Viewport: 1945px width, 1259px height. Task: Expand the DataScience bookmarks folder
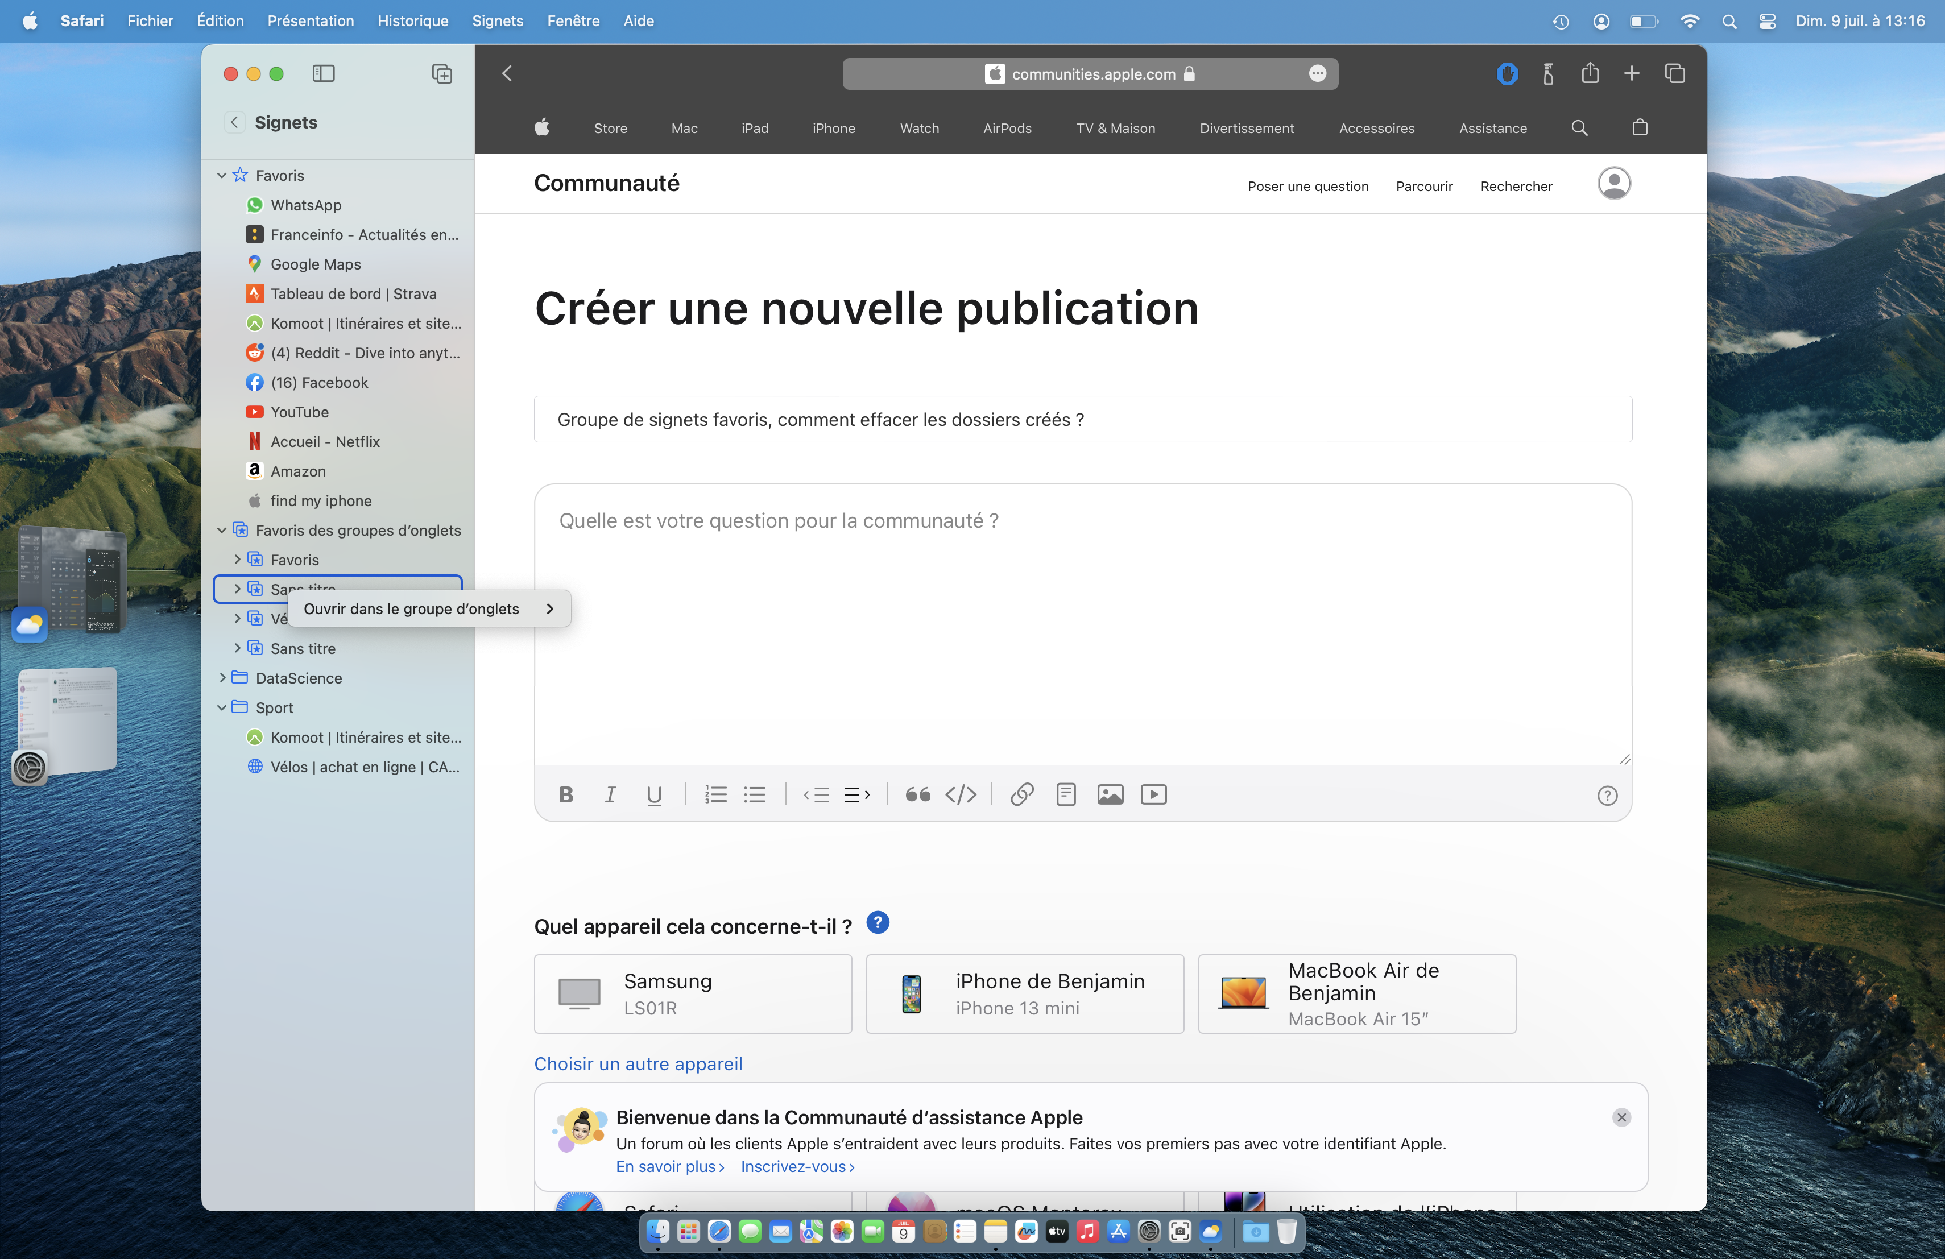[x=221, y=678]
